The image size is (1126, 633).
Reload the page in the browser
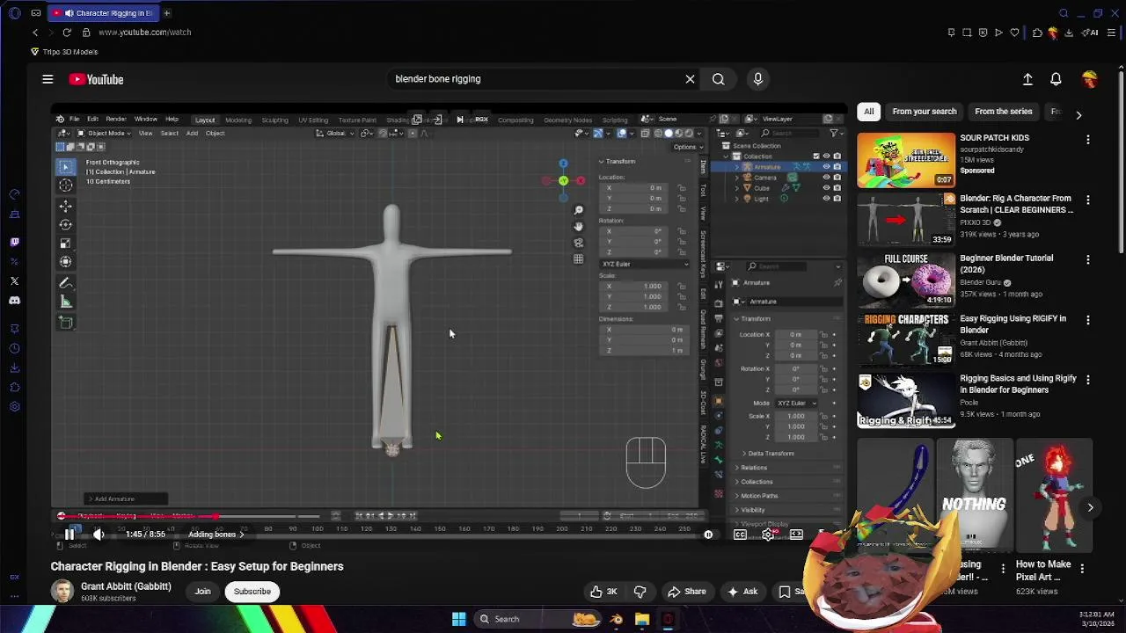click(x=67, y=33)
